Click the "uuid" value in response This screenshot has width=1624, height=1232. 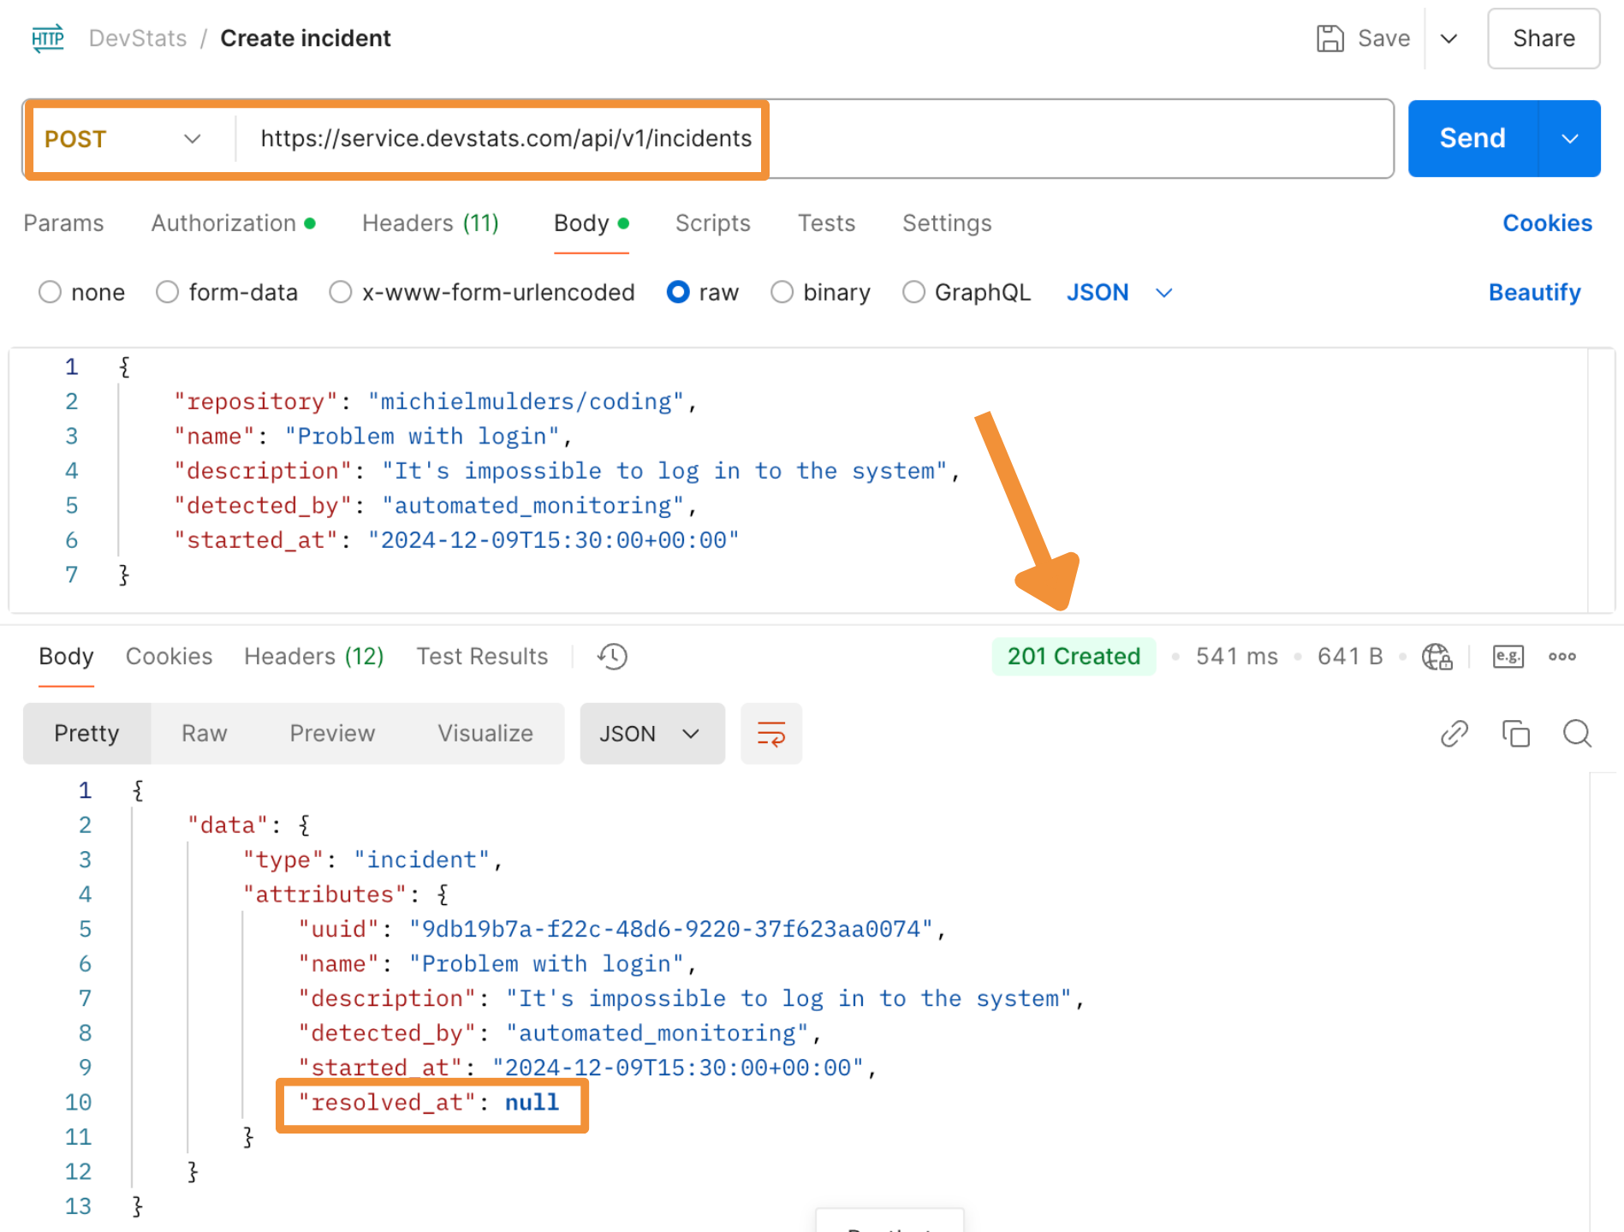click(671, 930)
